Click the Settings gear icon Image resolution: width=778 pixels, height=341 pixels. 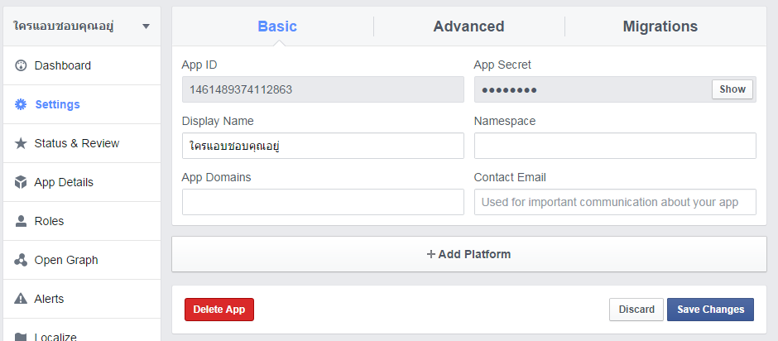pos(21,104)
